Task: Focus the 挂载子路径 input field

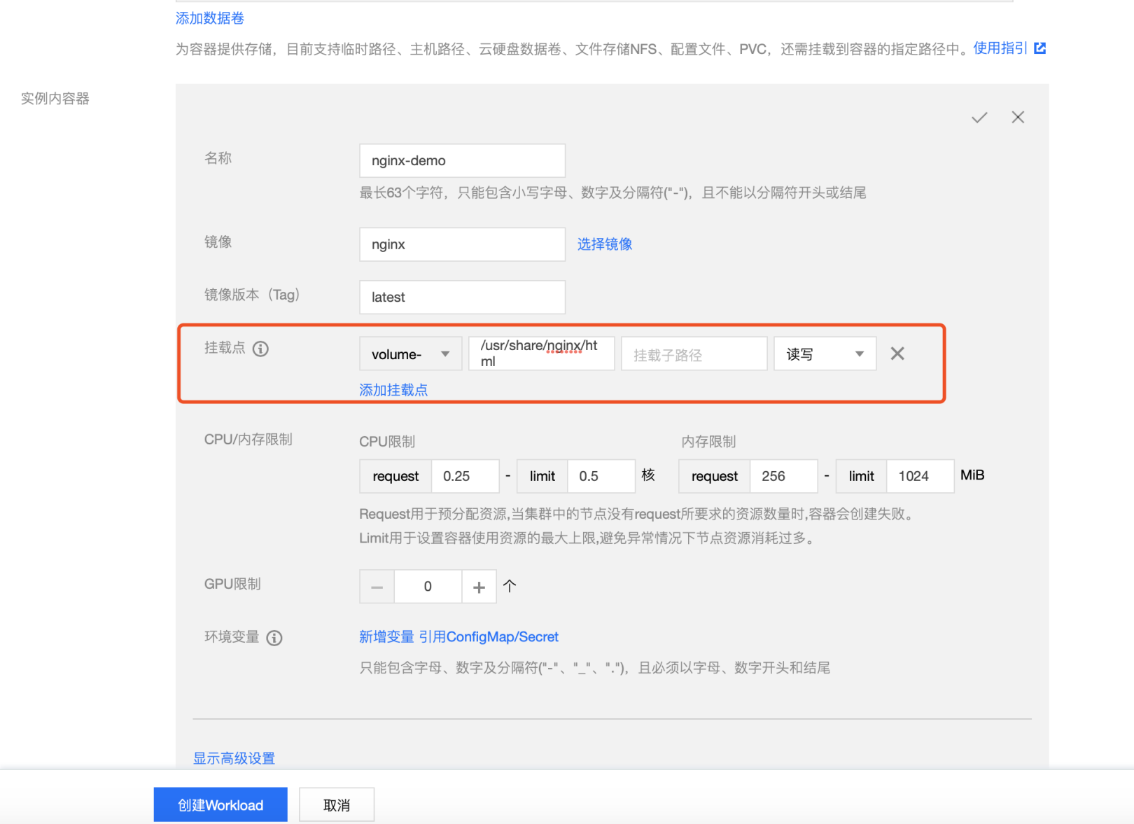Action: pos(694,354)
